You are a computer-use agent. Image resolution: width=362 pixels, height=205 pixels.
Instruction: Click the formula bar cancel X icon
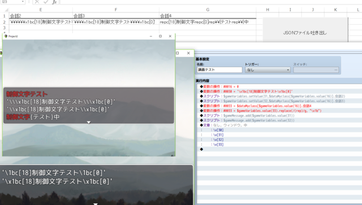coord(37,2)
